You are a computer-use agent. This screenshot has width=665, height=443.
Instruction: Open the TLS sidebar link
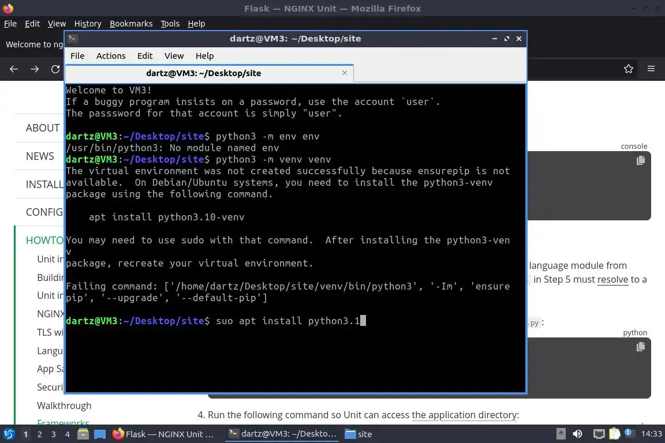(x=50, y=332)
